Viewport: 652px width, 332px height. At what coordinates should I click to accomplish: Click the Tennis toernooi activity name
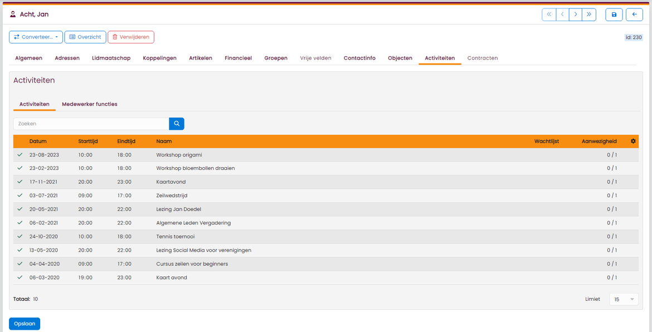click(176, 236)
